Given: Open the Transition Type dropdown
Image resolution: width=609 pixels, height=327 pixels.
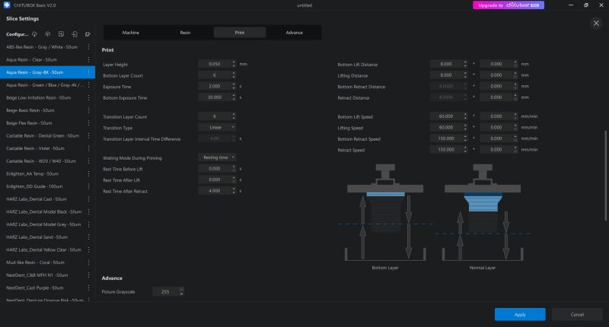Looking at the screenshot, I should click(x=217, y=127).
